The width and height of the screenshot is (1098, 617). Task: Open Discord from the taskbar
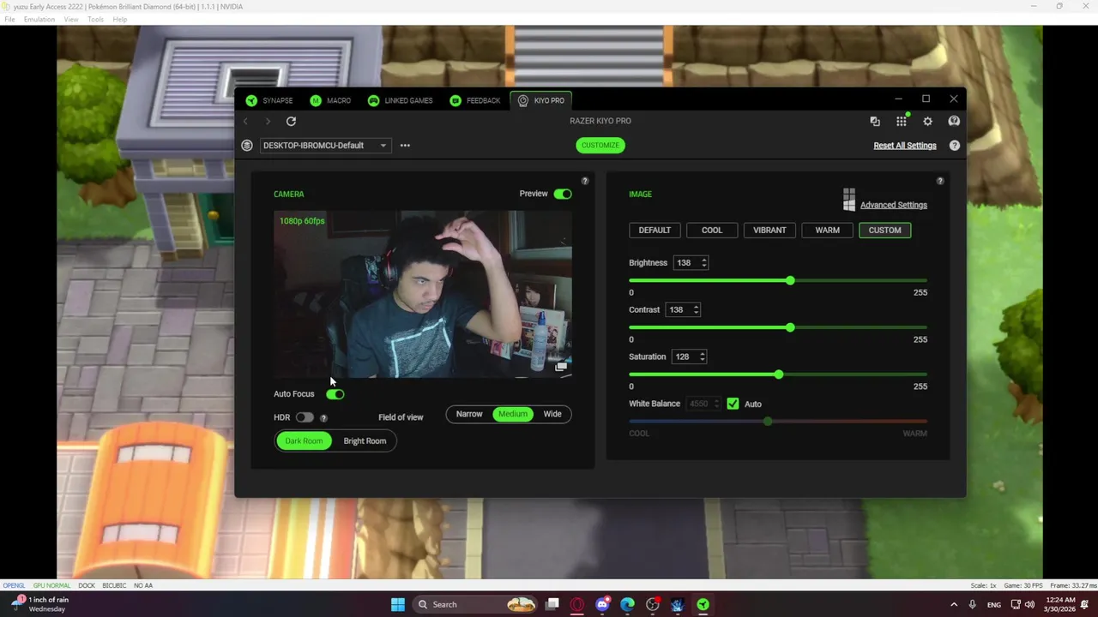click(602, 604)
